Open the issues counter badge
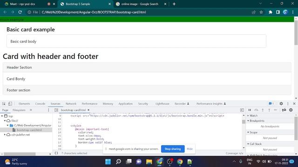 click(271, 103)
